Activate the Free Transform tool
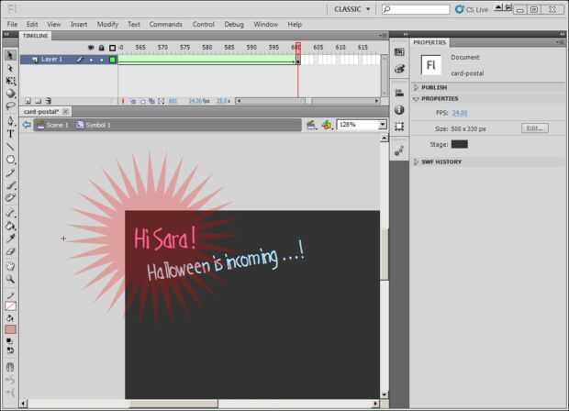 coord(10,81)
